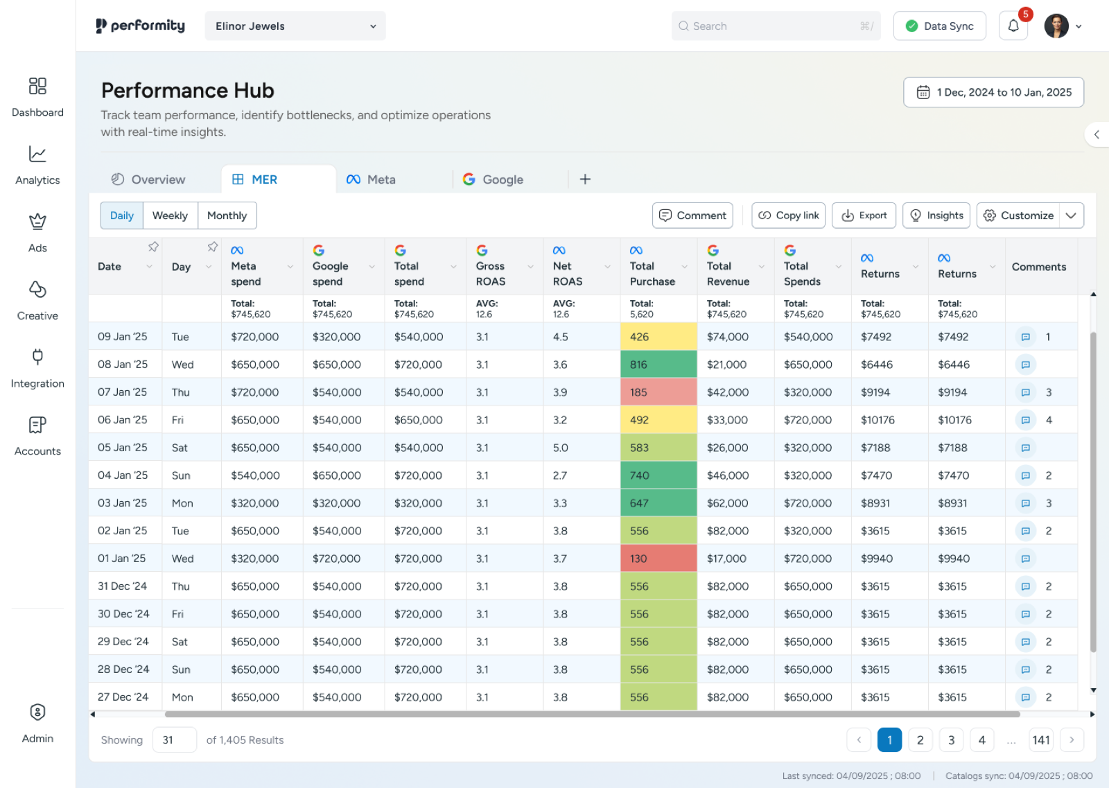Click the performity logo
Image resolution: width=1109 pixels, height=788 pixels.
(140, 26)
